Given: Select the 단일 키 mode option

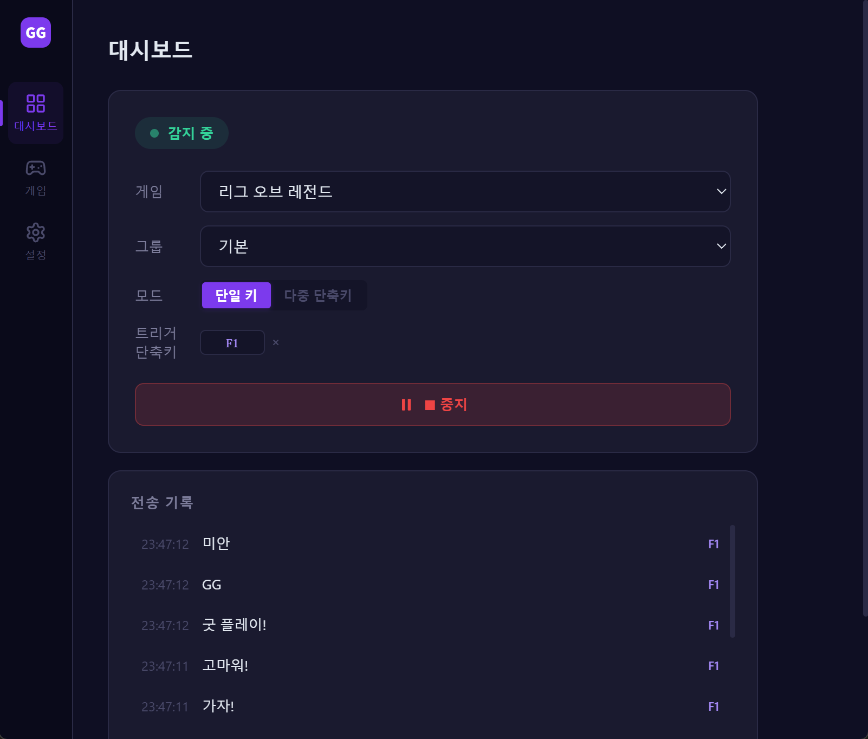Looking at the screenshot, I should [236, 295].
